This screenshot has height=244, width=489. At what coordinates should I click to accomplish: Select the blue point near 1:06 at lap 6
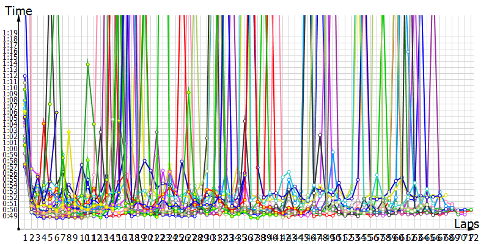pos(56,112)
